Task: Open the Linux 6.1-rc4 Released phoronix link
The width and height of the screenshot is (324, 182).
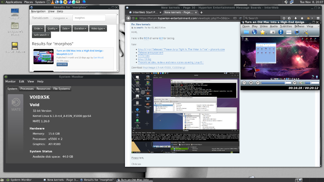Action: (181, 49)
